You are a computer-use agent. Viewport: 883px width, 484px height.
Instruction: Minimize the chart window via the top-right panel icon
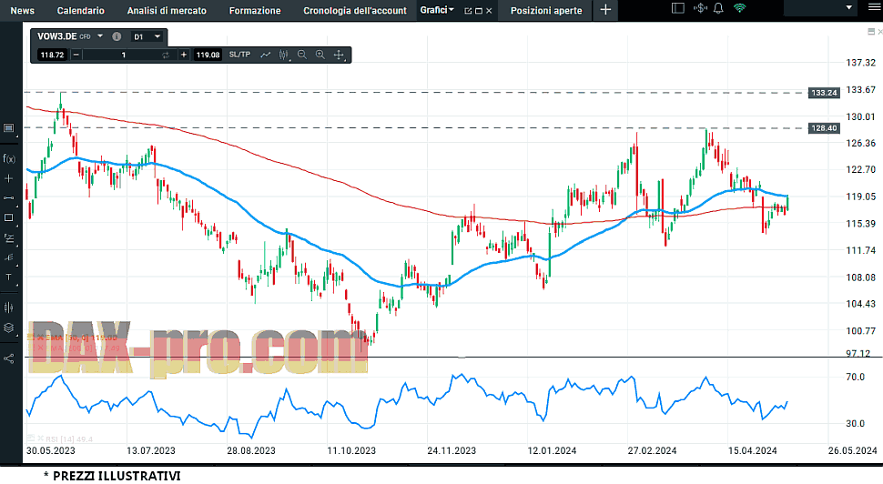point(870,32)
